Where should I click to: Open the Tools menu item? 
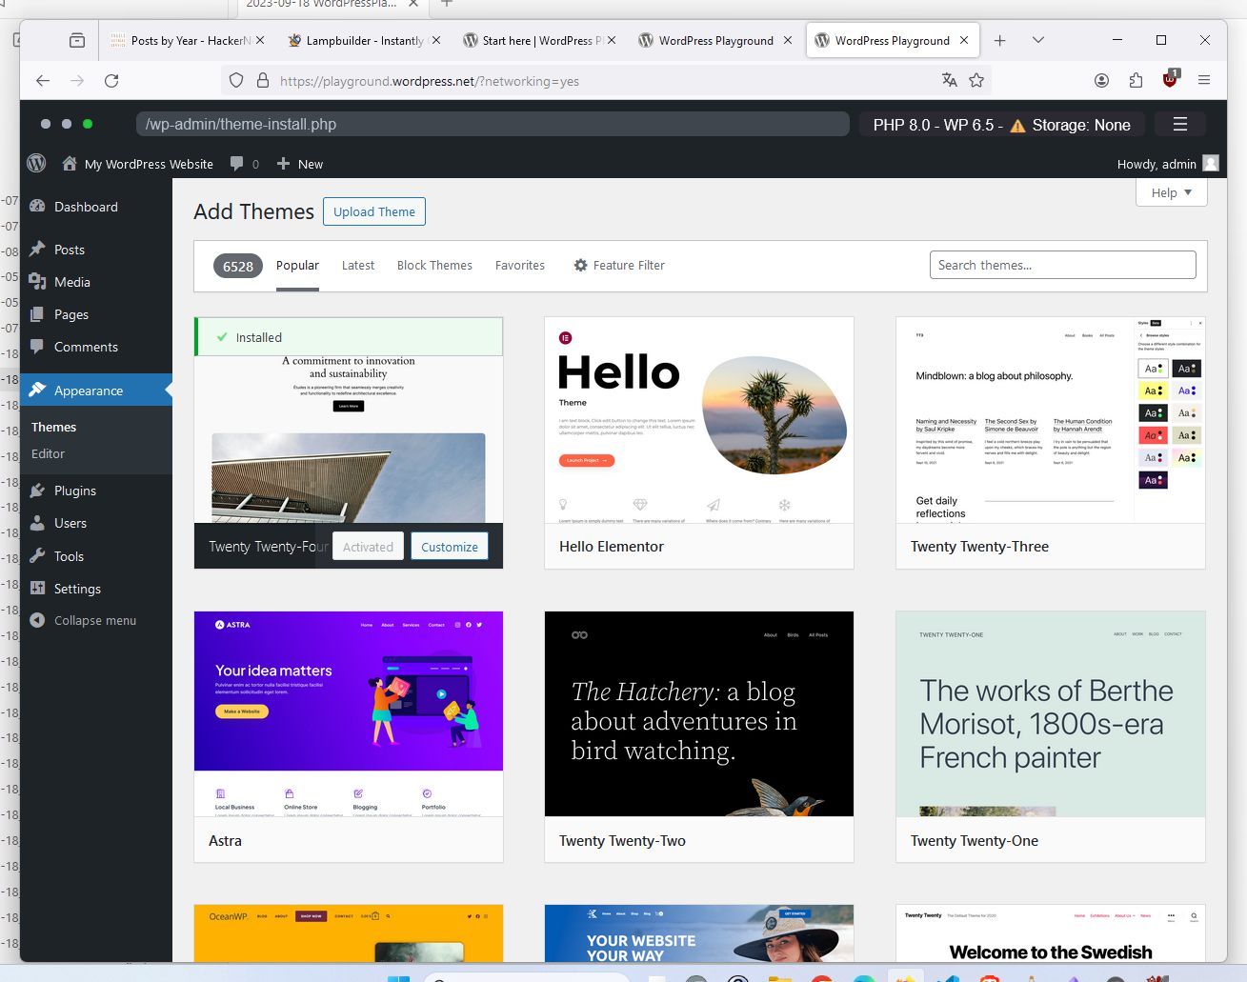tap(95, 556)
